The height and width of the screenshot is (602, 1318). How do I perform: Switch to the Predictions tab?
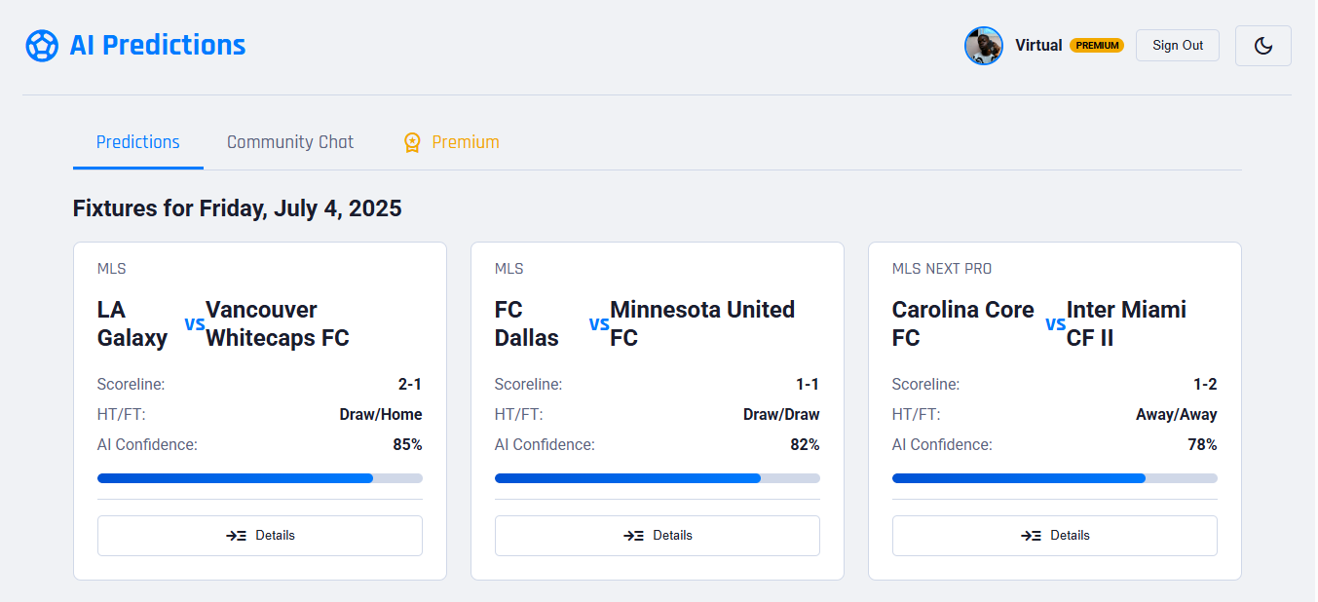pos(138,142)
